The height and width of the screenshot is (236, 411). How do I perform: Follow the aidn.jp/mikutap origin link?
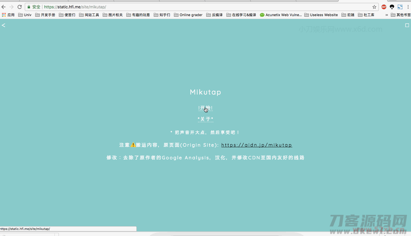click(256, 145)
